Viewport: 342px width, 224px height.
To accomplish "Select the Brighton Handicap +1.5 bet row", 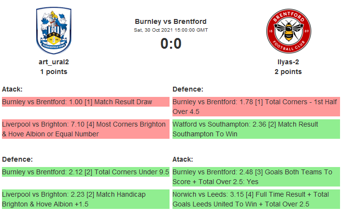I will click(x=85, y=199).
